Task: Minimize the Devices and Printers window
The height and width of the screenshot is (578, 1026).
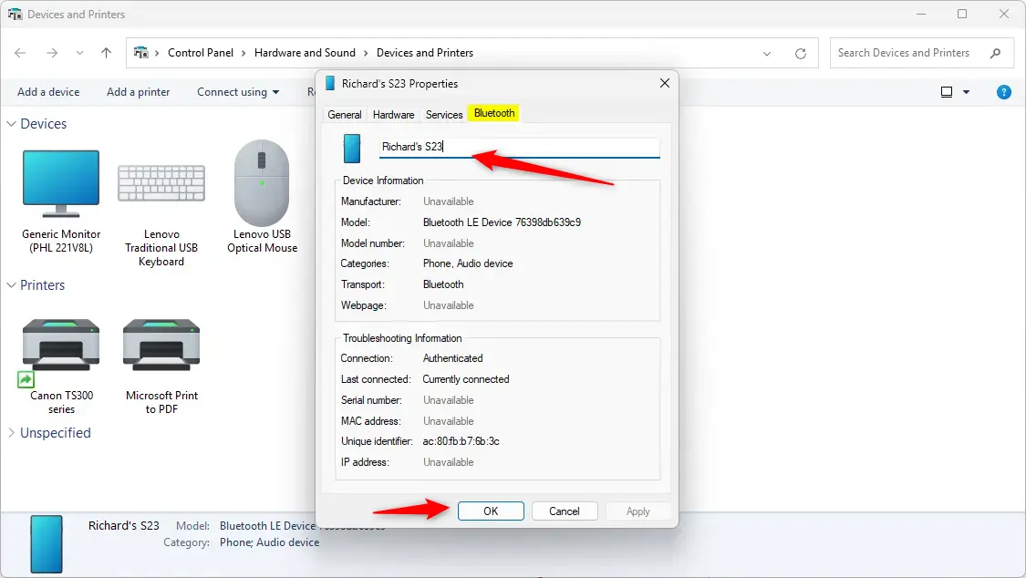Action: tap(921, 14)
